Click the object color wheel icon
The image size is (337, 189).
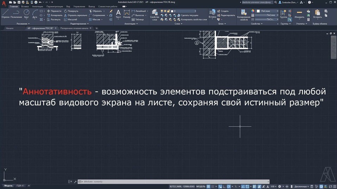pos(253,11)
